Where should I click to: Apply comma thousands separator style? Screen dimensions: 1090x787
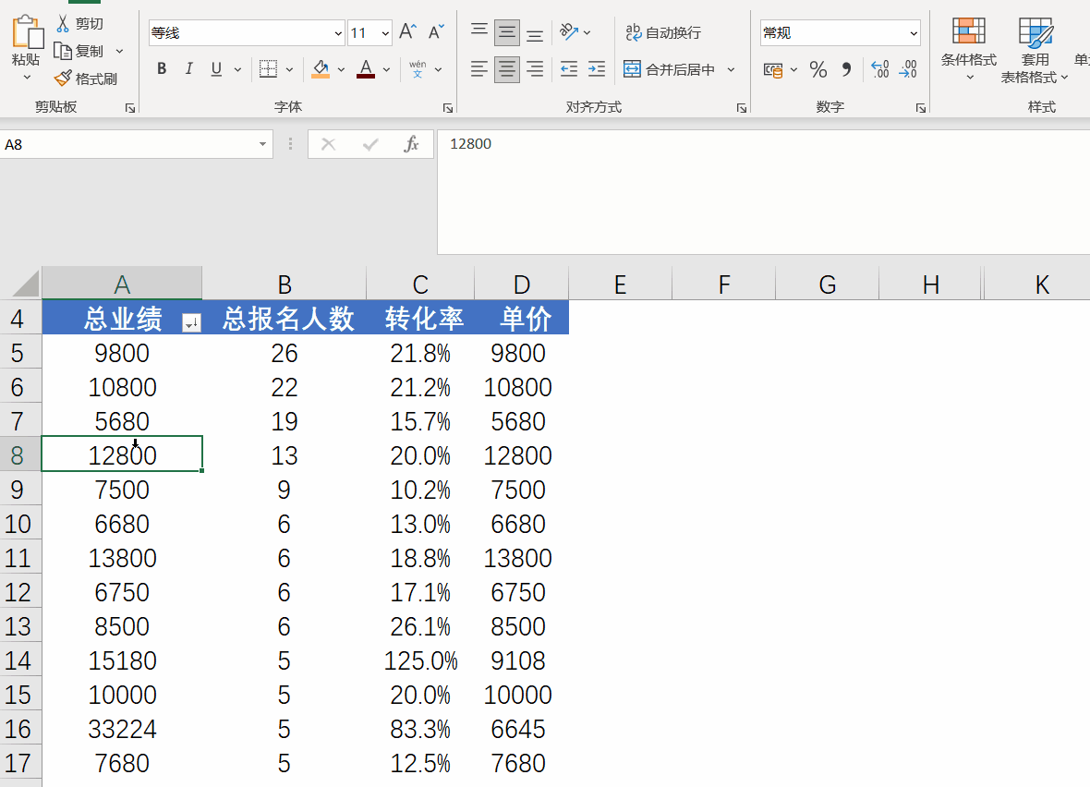pyautogui.click(x=846, y=69)
